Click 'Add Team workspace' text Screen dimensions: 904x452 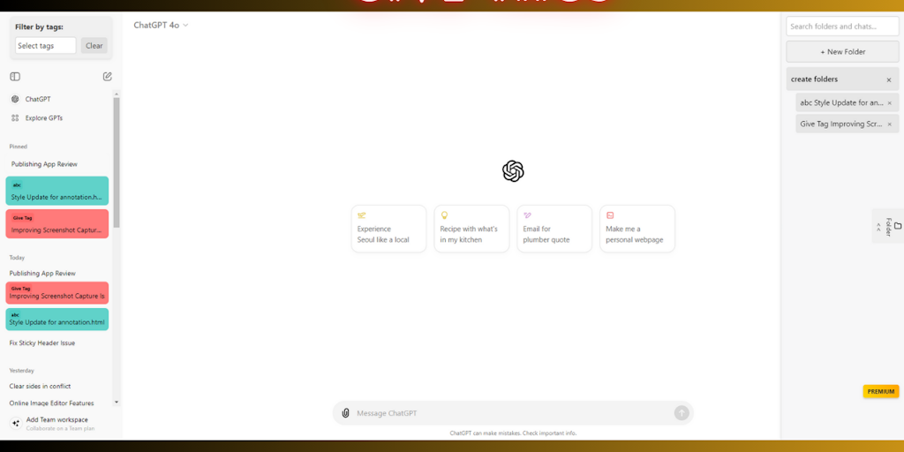click(57, 419)
